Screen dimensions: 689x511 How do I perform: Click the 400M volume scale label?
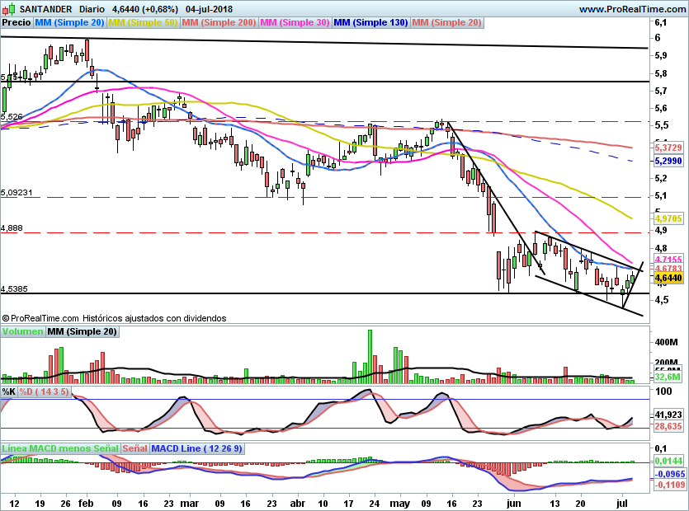[666, 342]
